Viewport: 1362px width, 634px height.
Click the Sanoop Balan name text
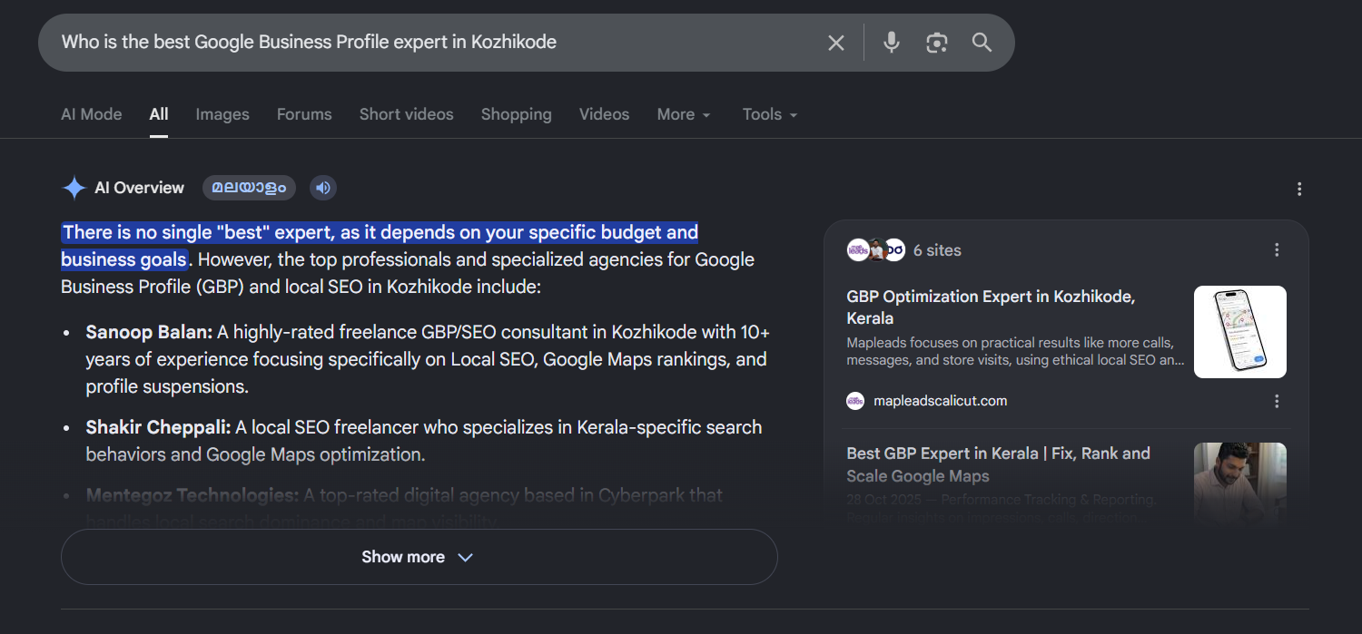pyautogui.click(x=149, y=332)
